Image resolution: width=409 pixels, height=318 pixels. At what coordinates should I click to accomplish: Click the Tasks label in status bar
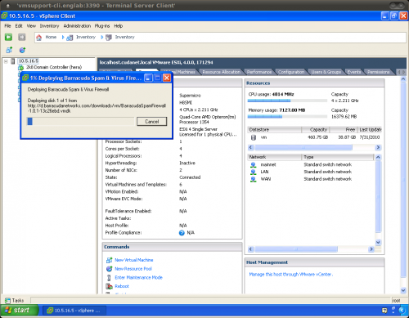[18, 301]
